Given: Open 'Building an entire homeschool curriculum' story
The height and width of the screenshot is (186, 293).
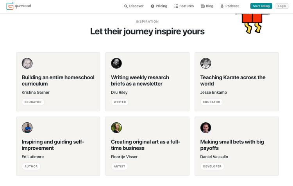Looking at the screenshot, I should (x=58, y=80).
